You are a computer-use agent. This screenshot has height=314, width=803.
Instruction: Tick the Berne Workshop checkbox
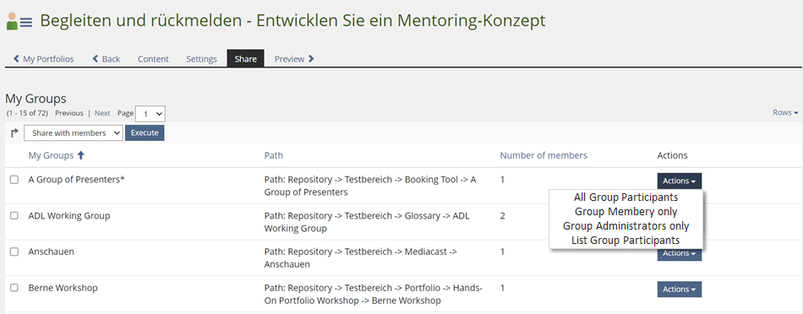coord(14,288)
